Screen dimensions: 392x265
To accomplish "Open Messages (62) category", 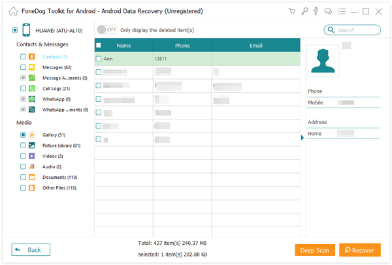I will click(x=57, y=67).
